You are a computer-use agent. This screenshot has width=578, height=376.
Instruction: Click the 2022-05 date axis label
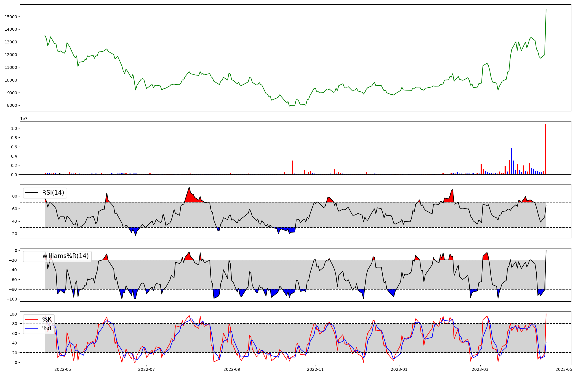[x=63, y=369]
